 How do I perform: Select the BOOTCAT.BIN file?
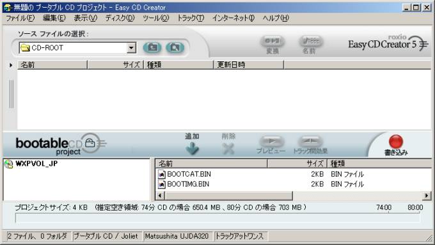click(189, 174)
